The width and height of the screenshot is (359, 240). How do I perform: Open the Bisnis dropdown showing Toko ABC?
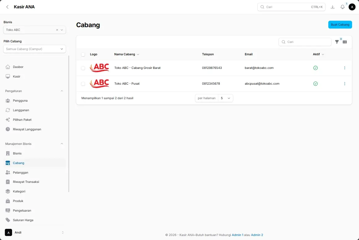click(35, 30)
